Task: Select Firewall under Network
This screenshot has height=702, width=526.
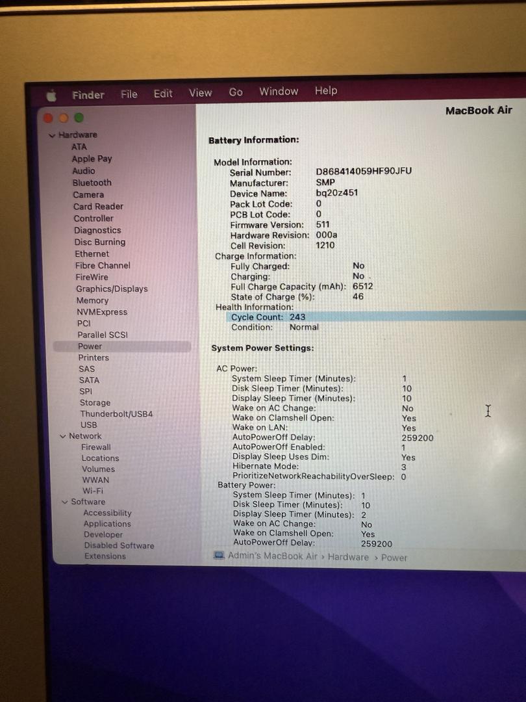Action: 96,447
